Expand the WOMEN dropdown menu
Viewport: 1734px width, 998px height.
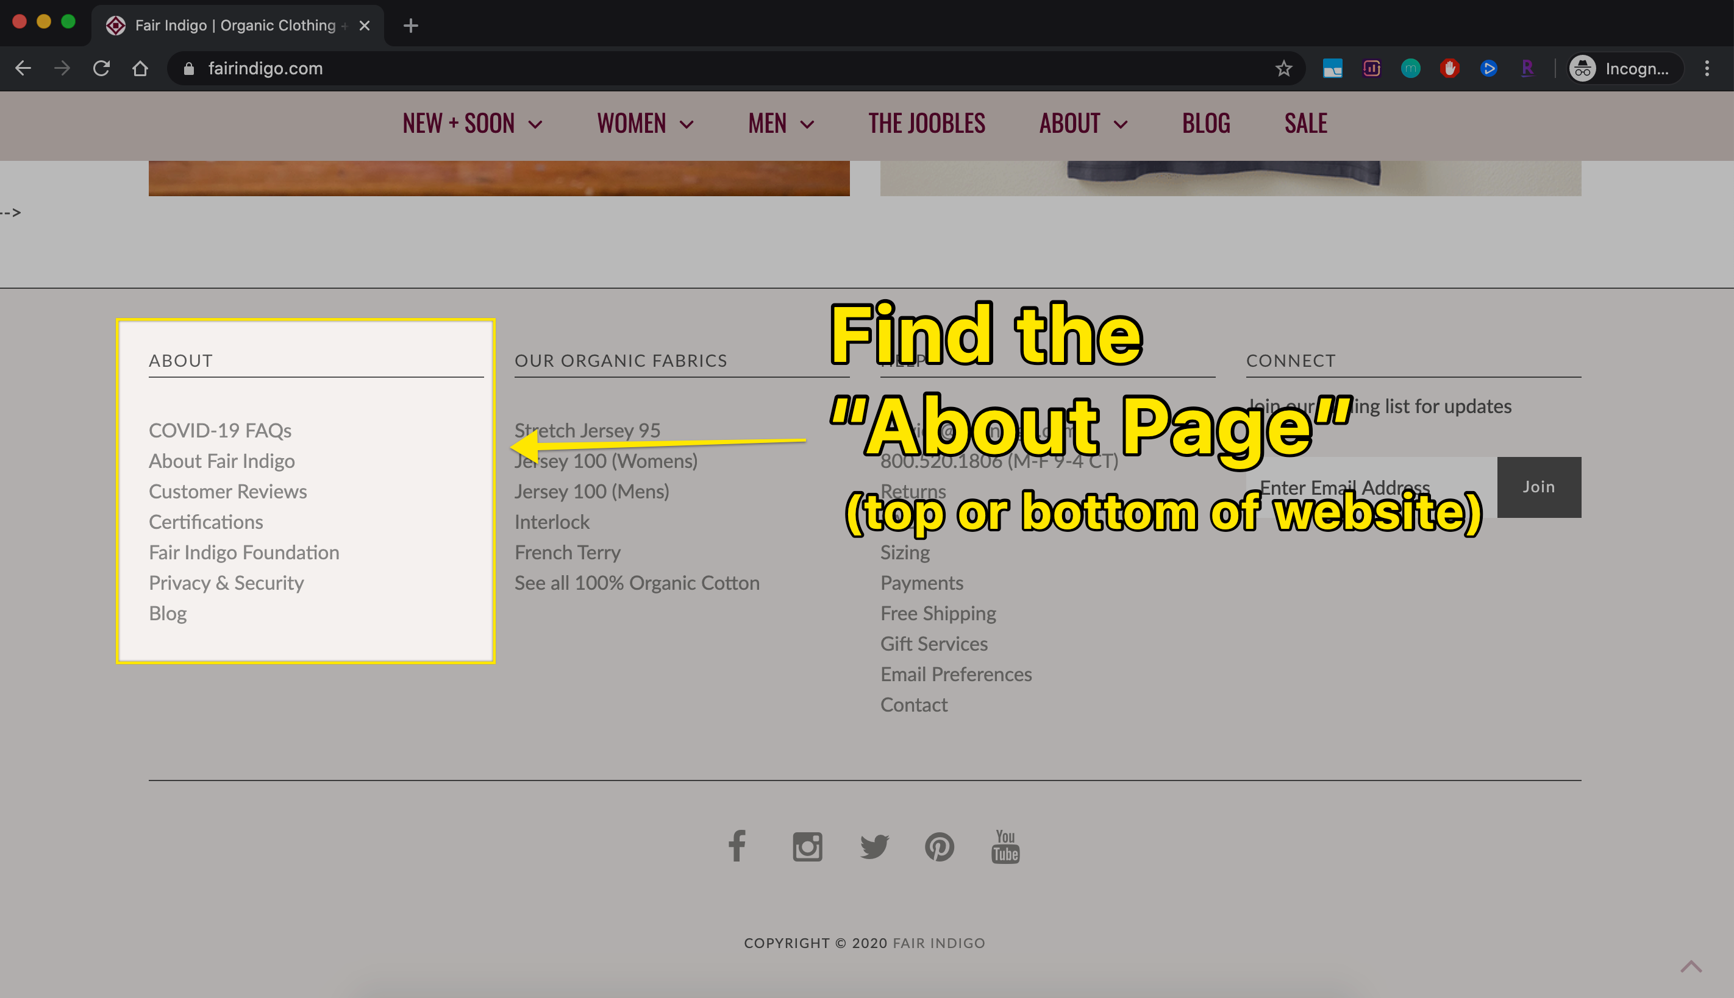(646, 123)
